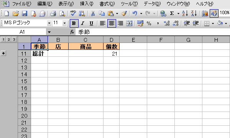Image resolution: width=230 pixels, height=138 pixels.
Task: Click the Merge and Center icon
Action: tap(129, 23)
